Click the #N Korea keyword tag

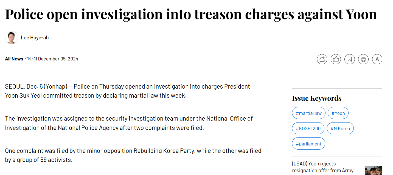click(x=340, y=129)
